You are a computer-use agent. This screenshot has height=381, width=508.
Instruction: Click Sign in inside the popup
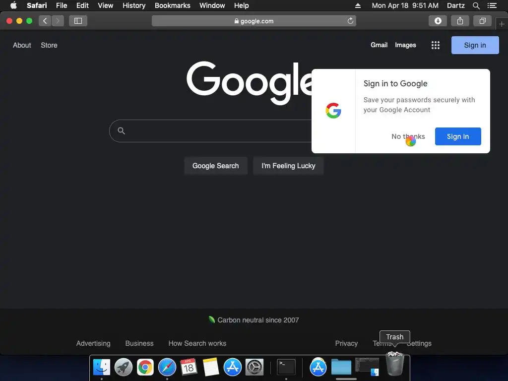458,136
